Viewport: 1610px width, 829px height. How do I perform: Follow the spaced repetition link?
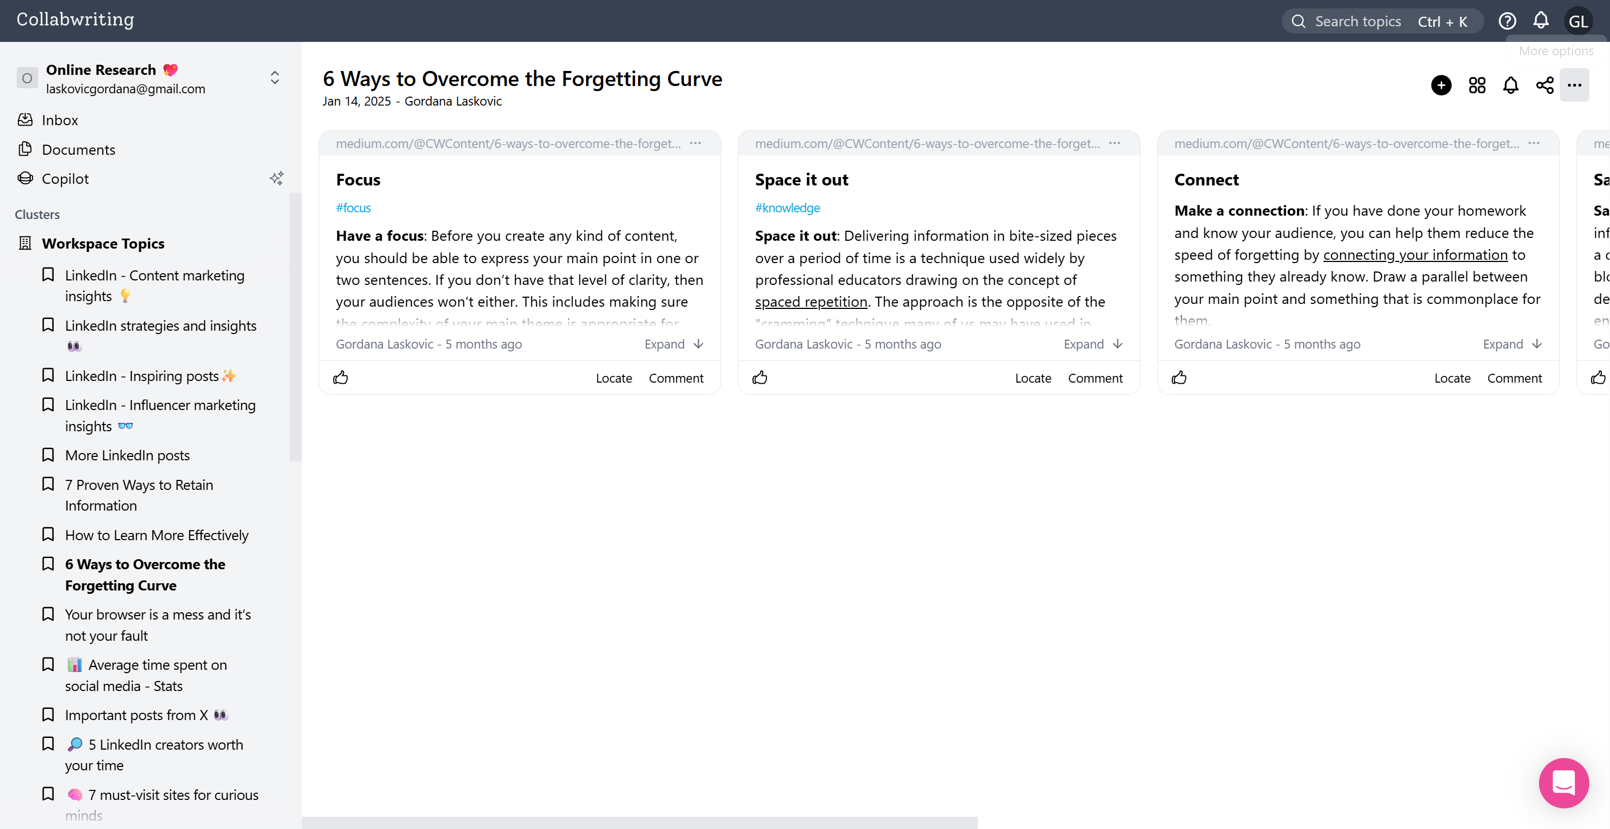[811, 302]
